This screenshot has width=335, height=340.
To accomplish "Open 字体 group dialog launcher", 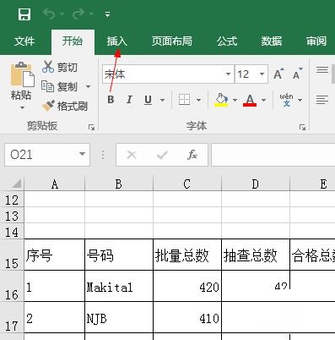I will (302, 128).
